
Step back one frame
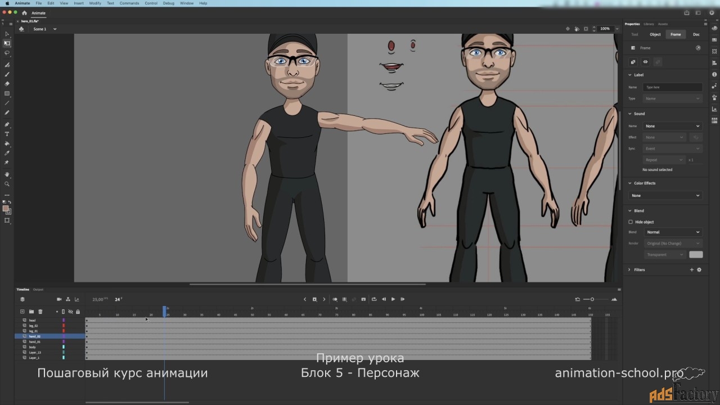[x=384, y=299]
